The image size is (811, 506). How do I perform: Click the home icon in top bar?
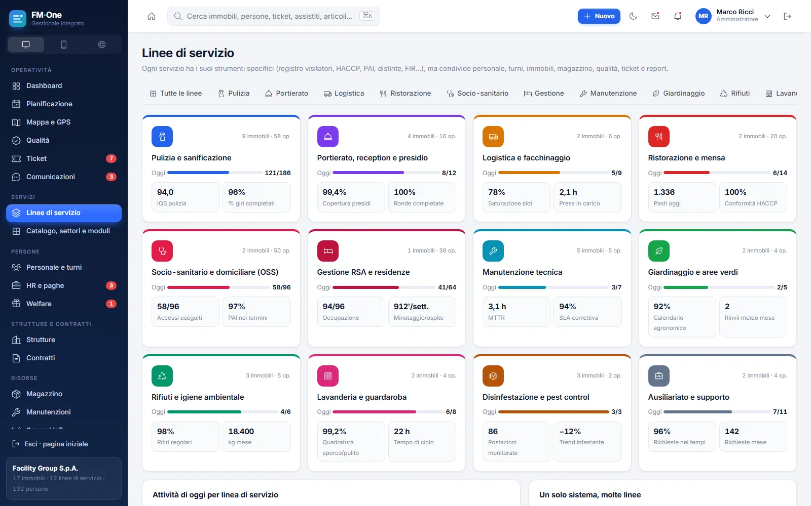(152, 16)
